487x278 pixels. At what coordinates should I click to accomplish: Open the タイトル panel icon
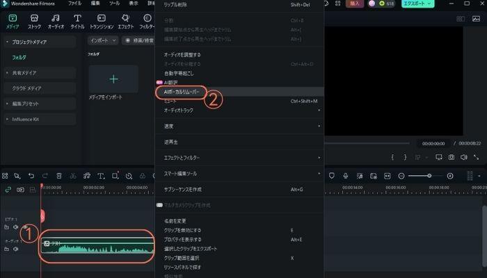pyautogui.click(x=77, y=18)
